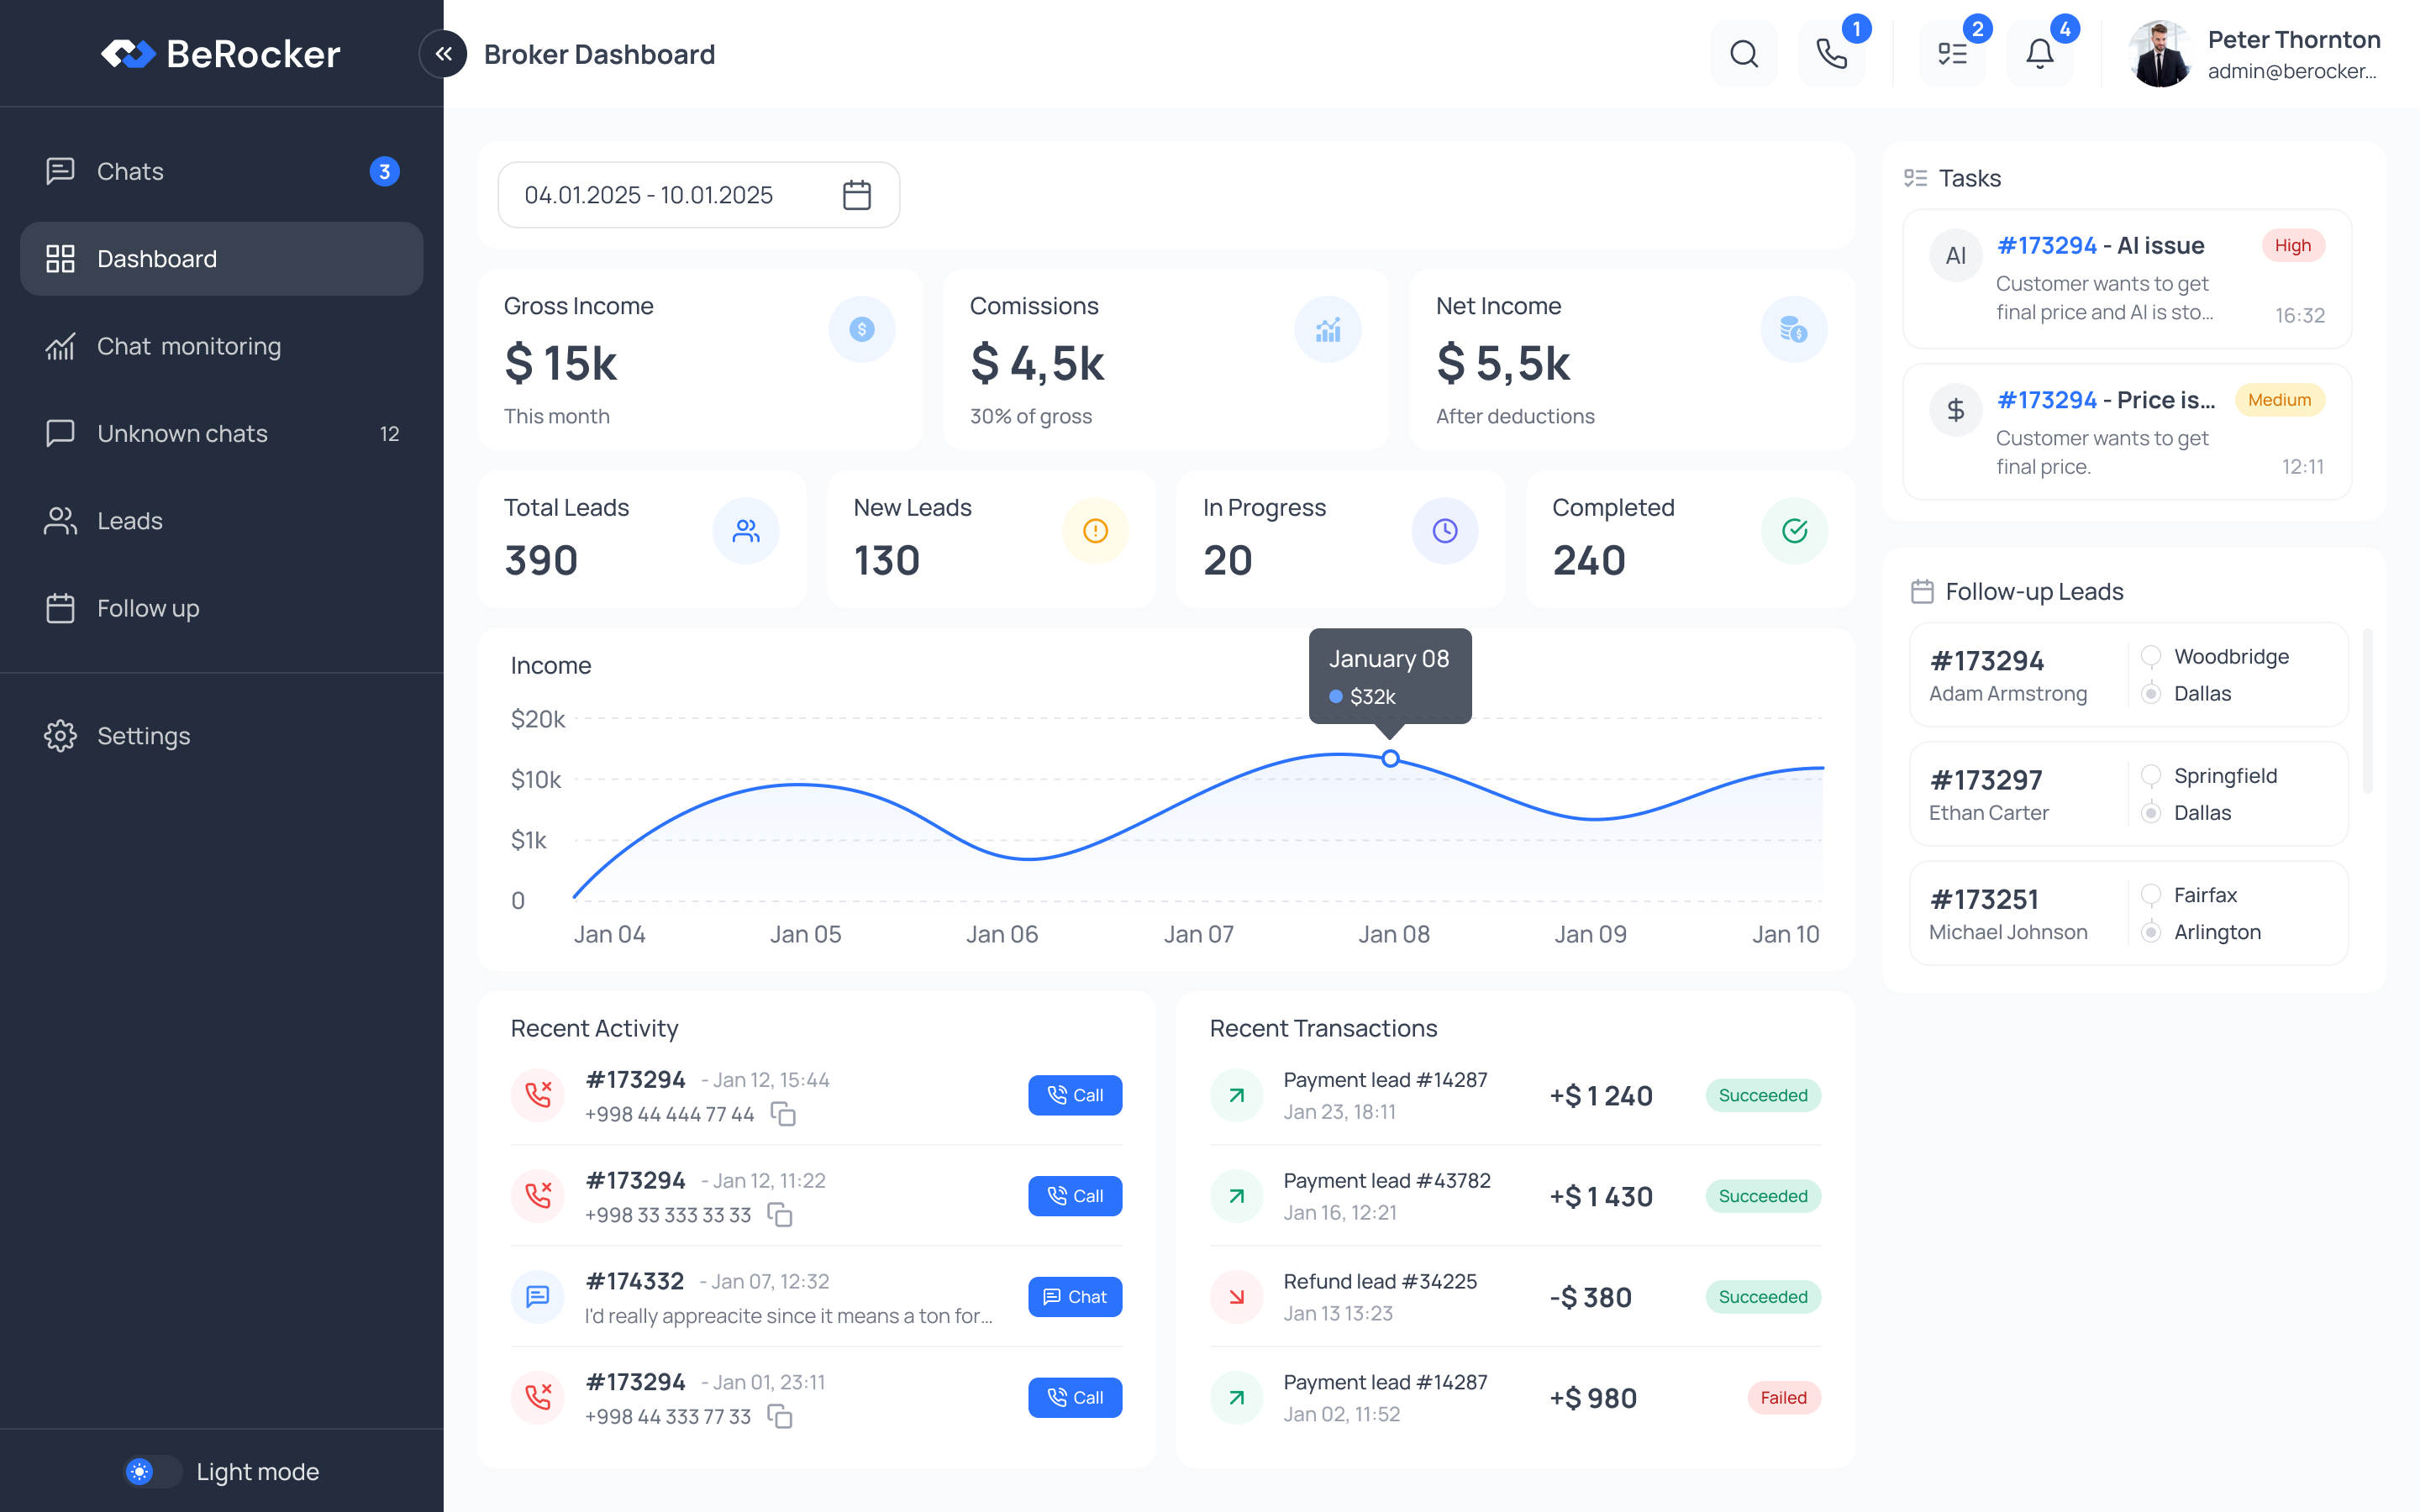
Task: Click the Follow-up Leads scrollbar
Action: coord(2366,710)
